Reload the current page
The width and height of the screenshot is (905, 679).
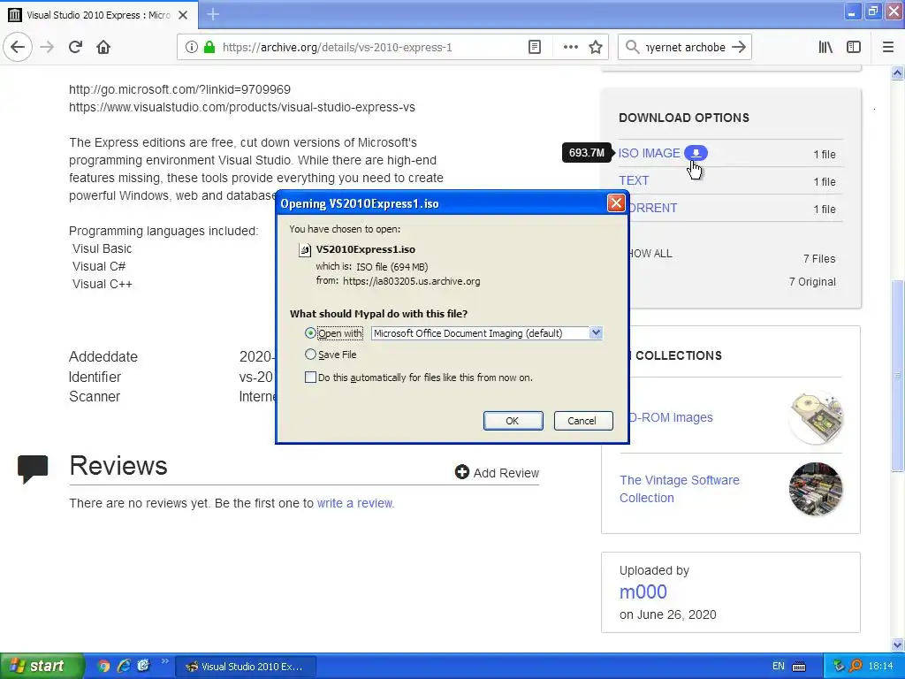[x=75, y=47]
